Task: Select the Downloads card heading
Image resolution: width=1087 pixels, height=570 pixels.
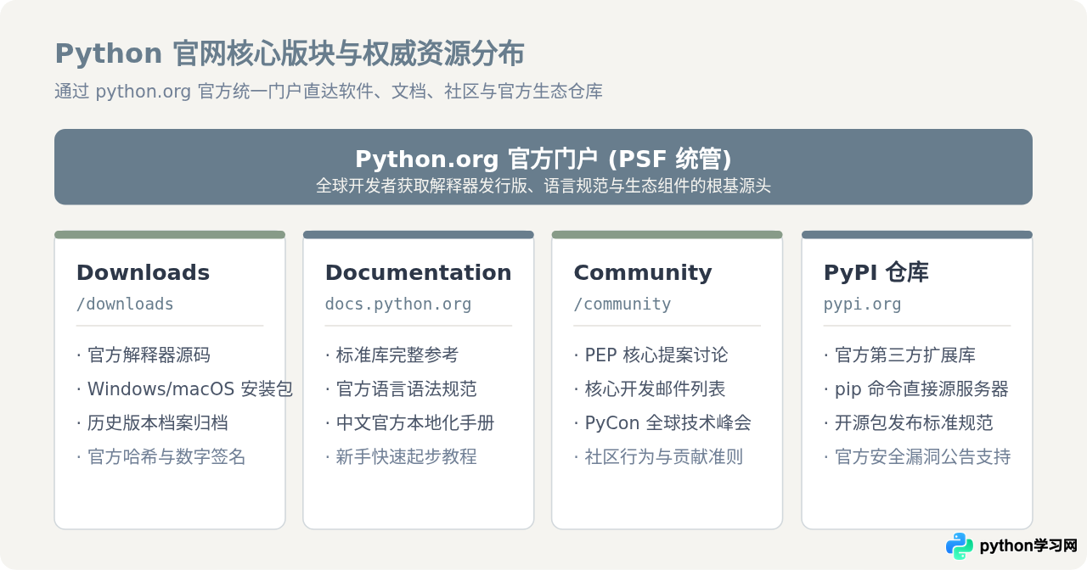Action: coord(143,272)
